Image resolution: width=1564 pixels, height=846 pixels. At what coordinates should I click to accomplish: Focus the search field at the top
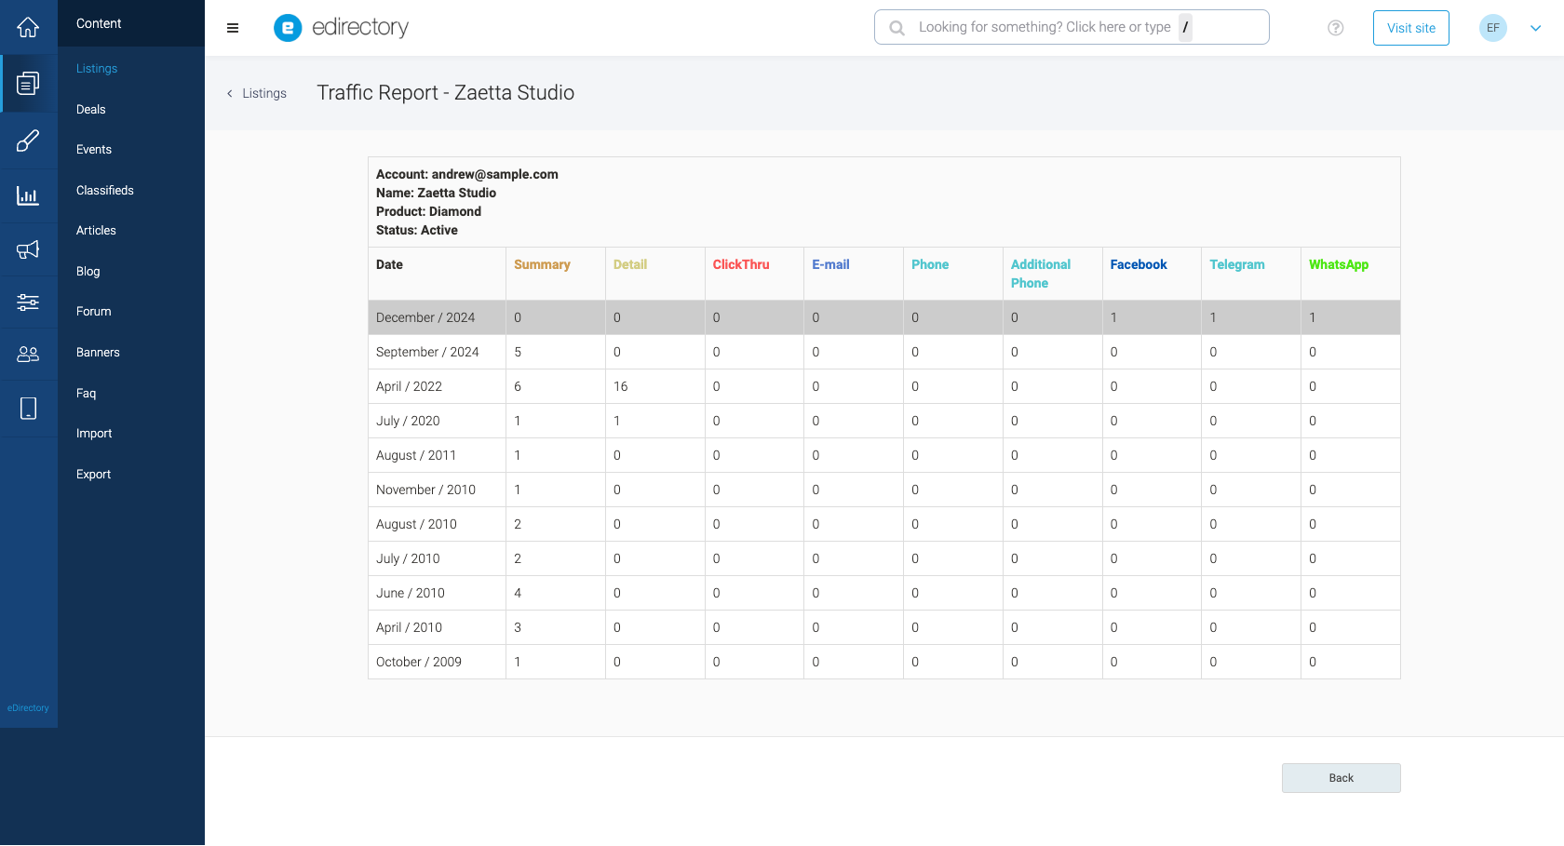tap(1071, 27)
